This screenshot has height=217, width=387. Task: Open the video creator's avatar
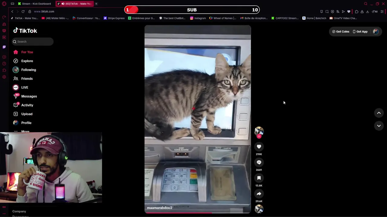(x=259, y=131)
